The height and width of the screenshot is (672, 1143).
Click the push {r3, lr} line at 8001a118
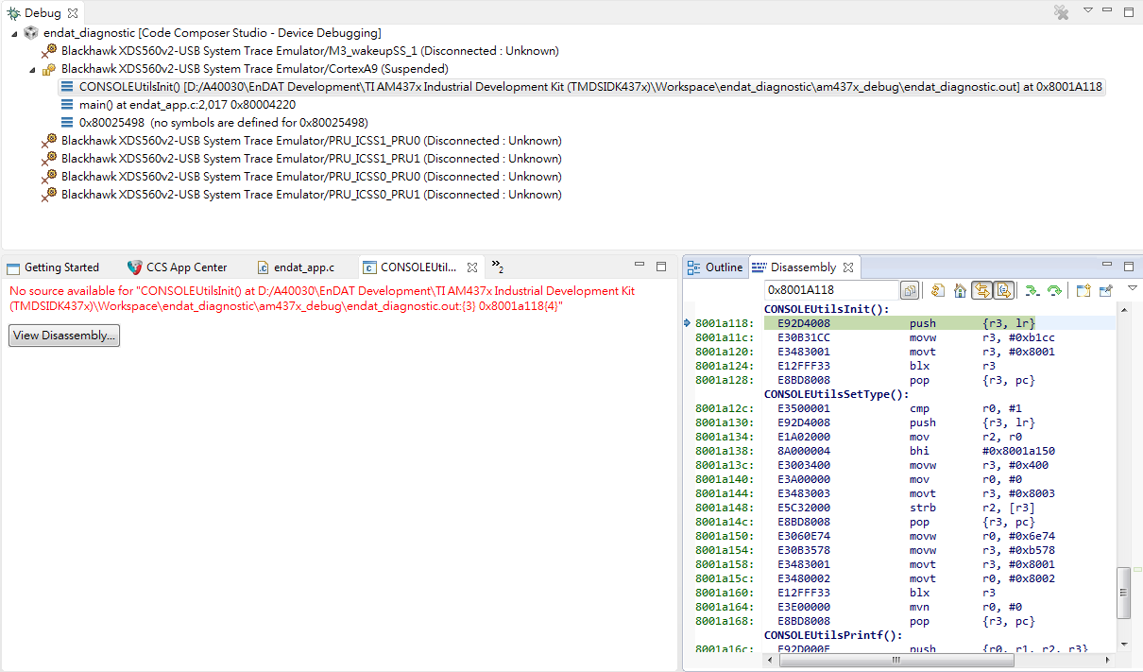coord(940,323)
